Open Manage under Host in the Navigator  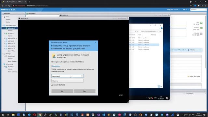click(x=8, y=19)
